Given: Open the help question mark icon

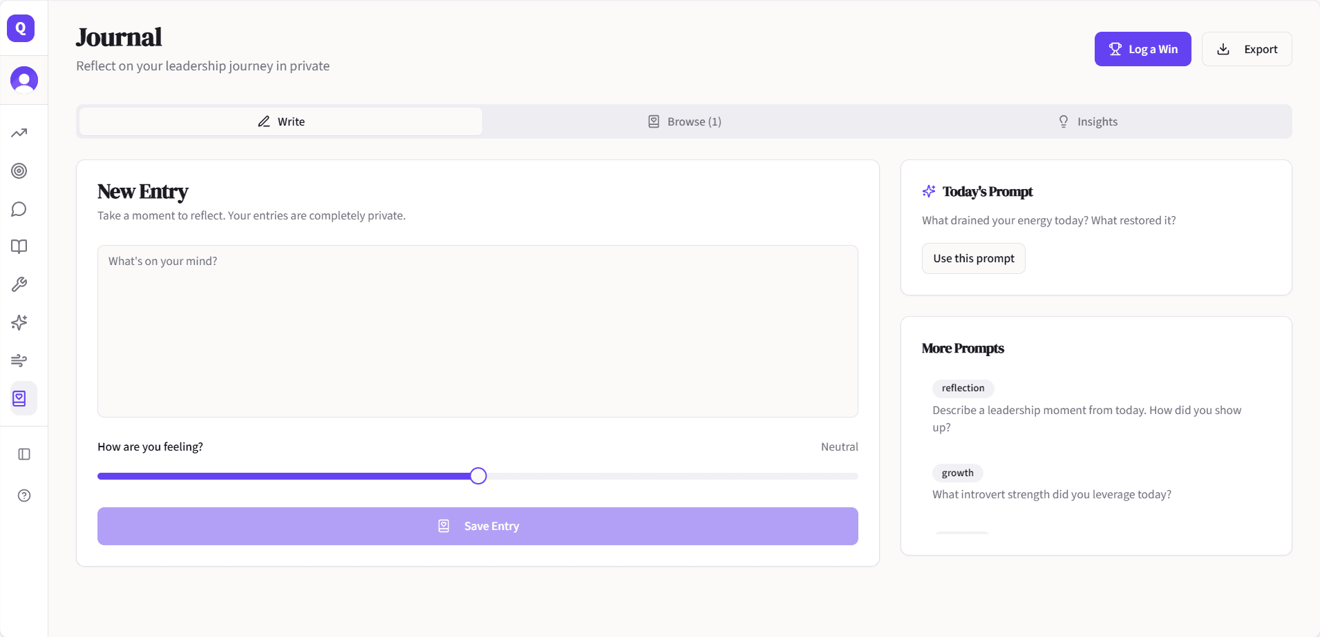Looking at the screenshot, I should coord(24,496).
